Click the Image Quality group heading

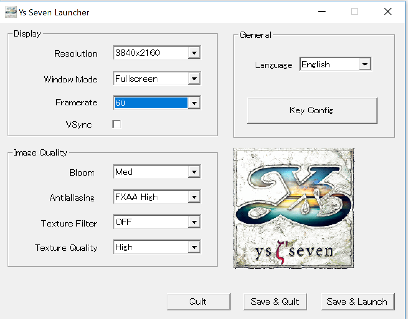[x=40, y=152]
